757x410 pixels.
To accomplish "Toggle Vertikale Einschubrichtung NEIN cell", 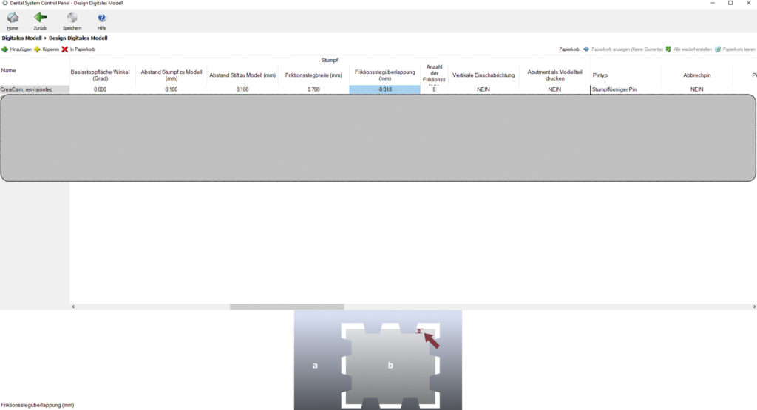I will [x=483, y=89].
